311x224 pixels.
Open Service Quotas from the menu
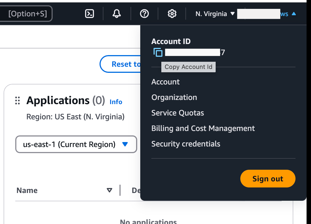click(177, 113)
